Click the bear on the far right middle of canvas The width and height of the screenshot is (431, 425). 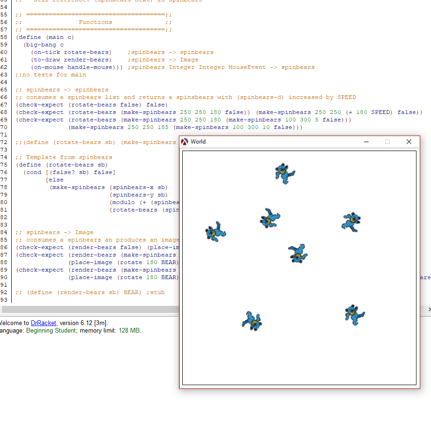coord(351,222)
